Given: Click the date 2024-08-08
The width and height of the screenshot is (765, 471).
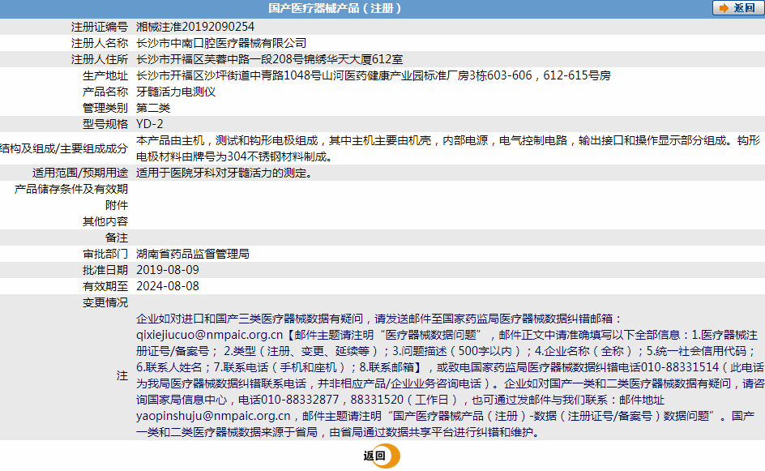Looking at the screenshot, I should coord(167,286).
